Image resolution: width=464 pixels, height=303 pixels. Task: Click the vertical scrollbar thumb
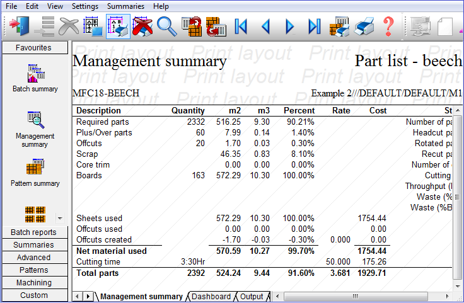[458, 197]
